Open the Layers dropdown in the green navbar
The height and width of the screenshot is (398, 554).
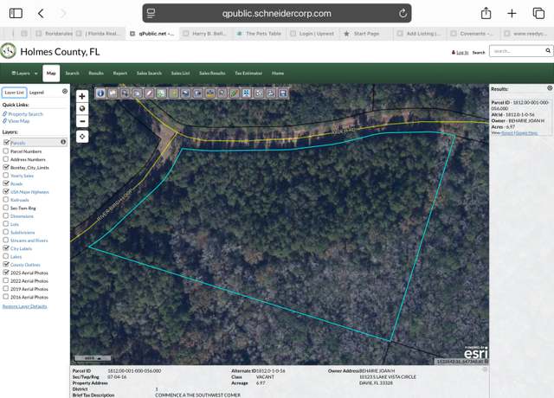(x=24, y=73)
